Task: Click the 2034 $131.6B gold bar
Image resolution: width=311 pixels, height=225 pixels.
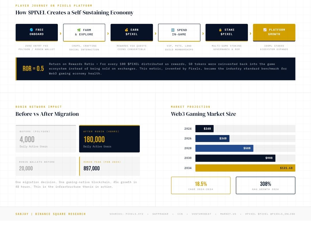Action: point(245,168)
